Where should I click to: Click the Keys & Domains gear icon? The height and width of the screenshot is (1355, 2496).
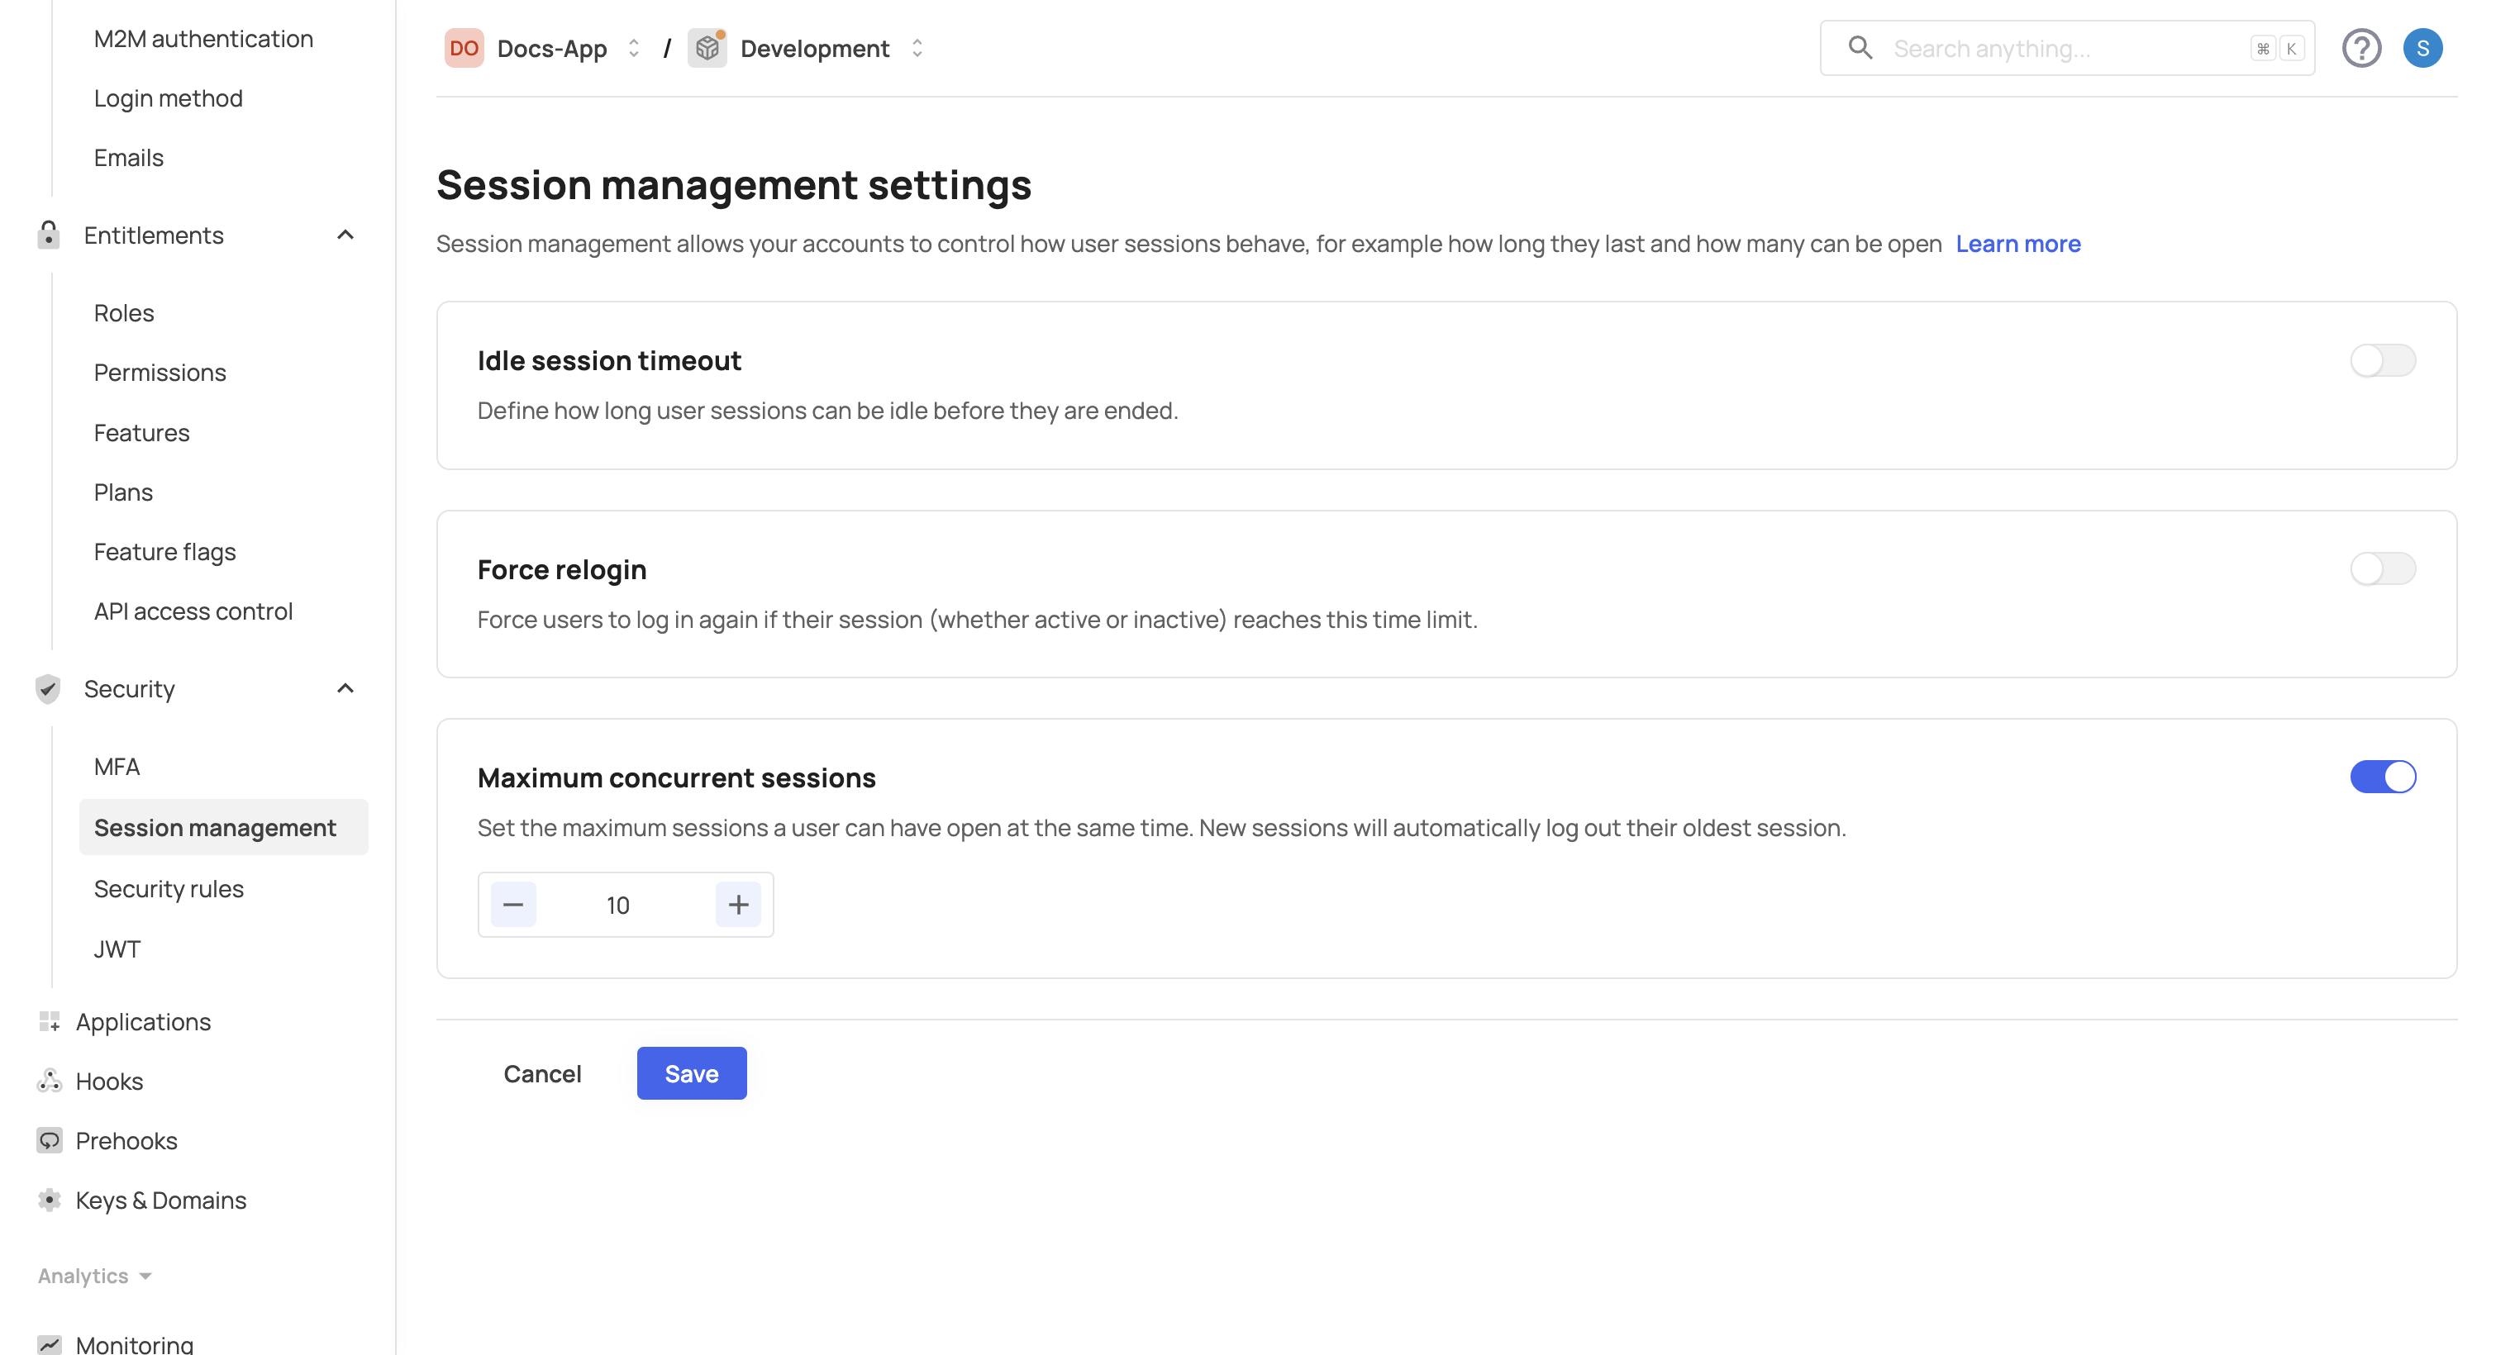tap(49, 1200)
